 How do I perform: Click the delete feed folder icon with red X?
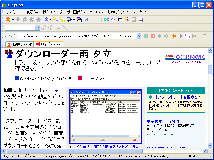coord(127,20)
